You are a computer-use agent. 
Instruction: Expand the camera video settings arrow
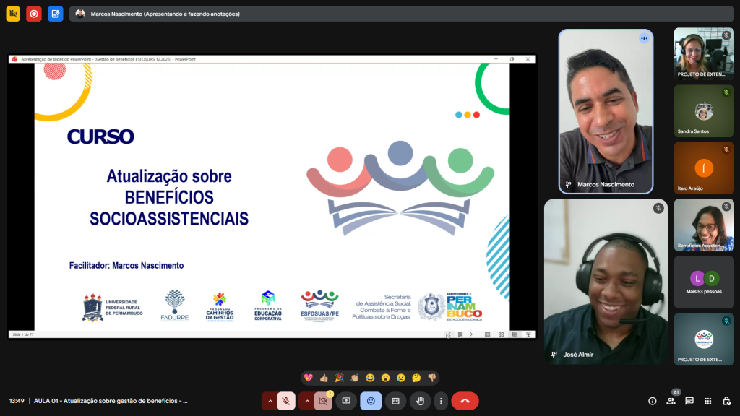307,401
